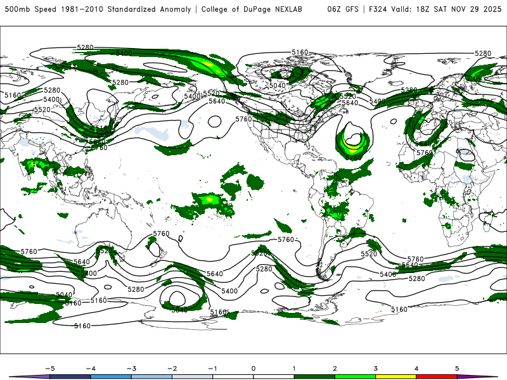Click the navy -5-to--4 colorbar segment
Image resolution: width=507 pixels, height=380 pixels.
pyautogui.click(x=70, y=377)
